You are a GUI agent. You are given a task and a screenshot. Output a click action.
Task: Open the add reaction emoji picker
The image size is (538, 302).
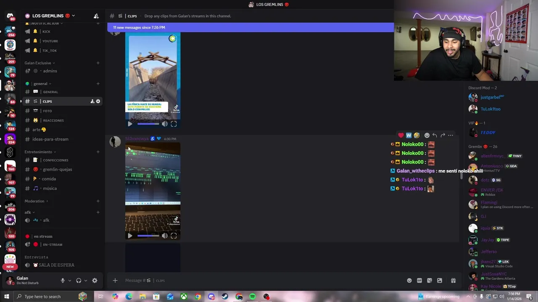427,135
